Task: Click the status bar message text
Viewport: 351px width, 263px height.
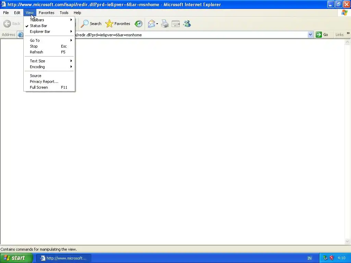Action: 38,249
